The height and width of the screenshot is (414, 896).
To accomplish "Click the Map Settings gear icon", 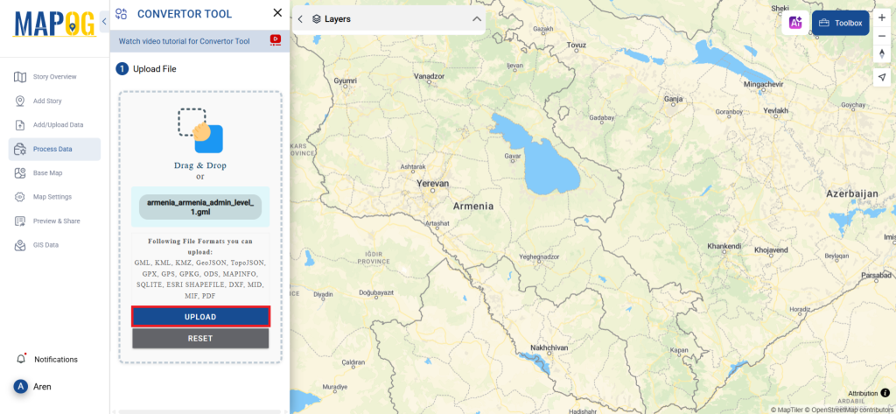I will click(x=20, y=197).
